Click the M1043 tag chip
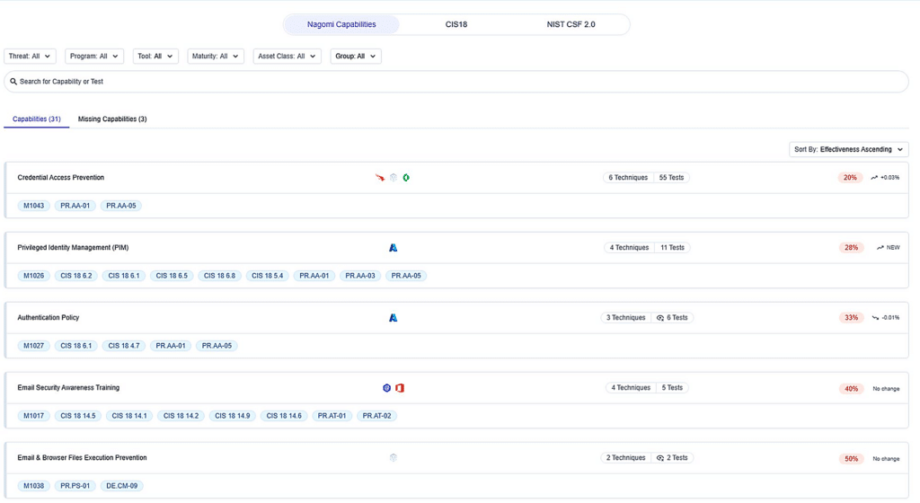Screen dimensions: 920x503 34,206
